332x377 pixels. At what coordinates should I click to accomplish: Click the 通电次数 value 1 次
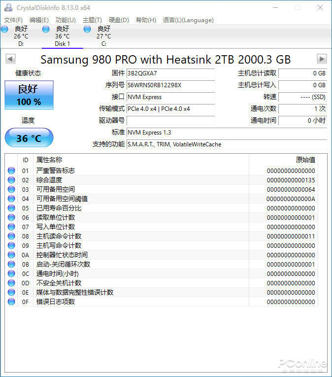click(x=302, y=109)
